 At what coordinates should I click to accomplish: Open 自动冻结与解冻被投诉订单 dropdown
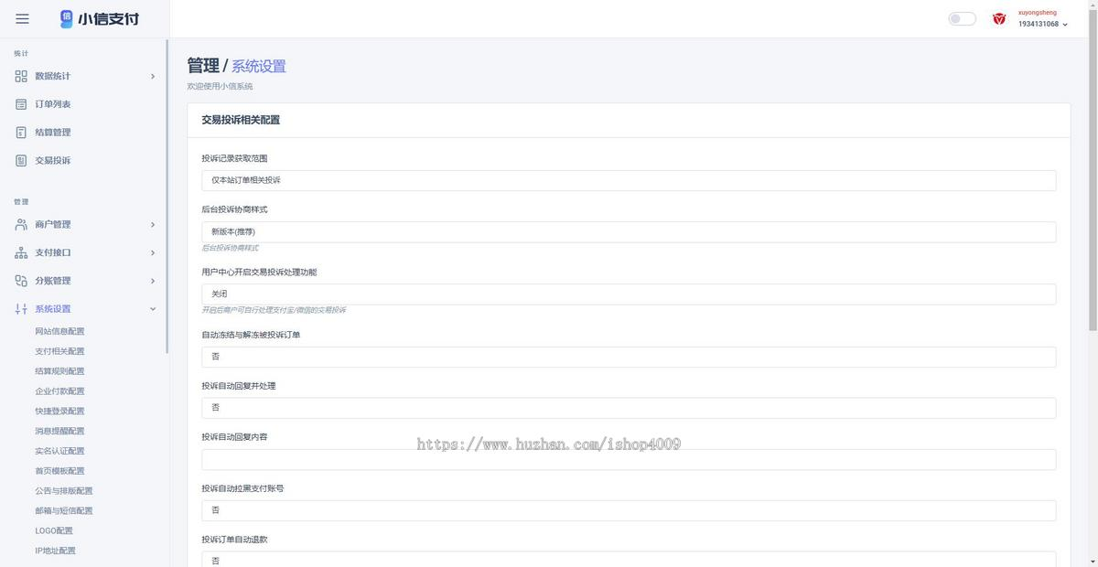(x=629, y=357)
